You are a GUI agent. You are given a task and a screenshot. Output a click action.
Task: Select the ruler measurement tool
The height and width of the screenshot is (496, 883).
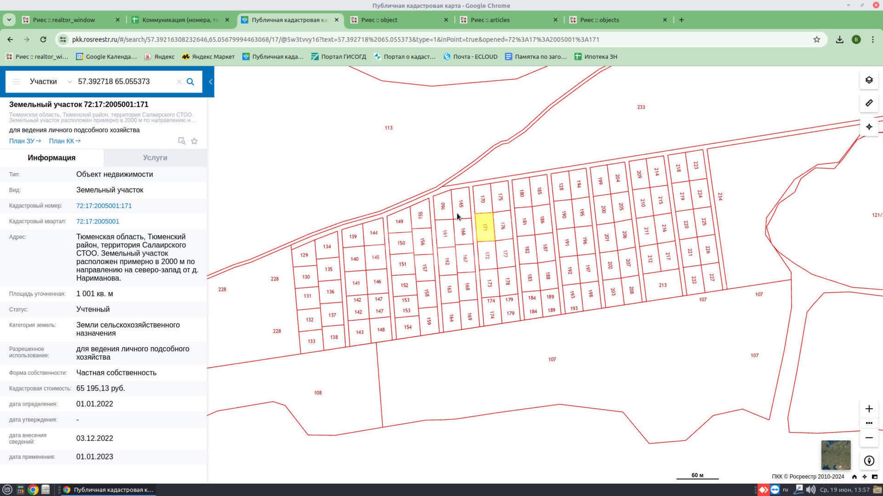point(869,103)
